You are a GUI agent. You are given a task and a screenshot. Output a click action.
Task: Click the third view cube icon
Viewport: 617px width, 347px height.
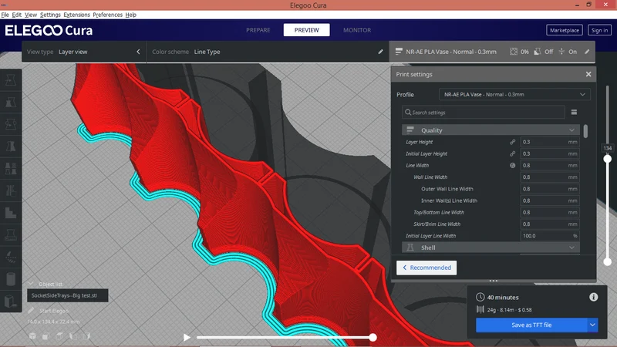click(x=59, y=336)
